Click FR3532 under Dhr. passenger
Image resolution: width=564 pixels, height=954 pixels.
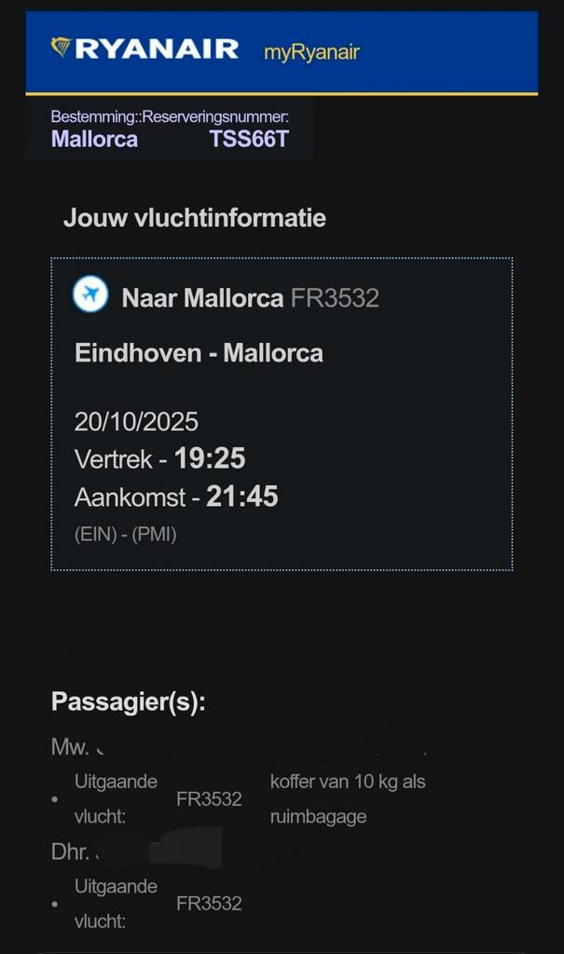point(209,904)
